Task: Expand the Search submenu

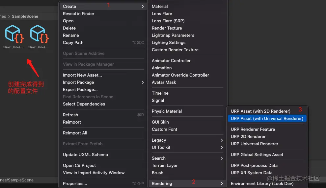Action: click(x=187, y=158)
